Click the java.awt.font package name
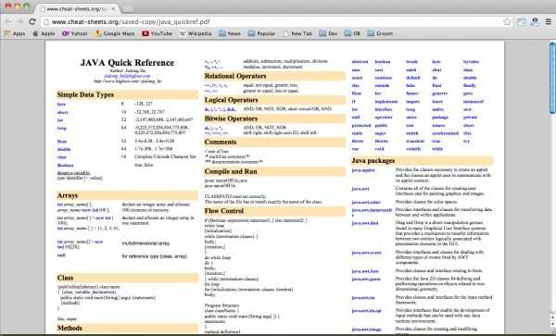The image size is (556, 336). point(365,271)
